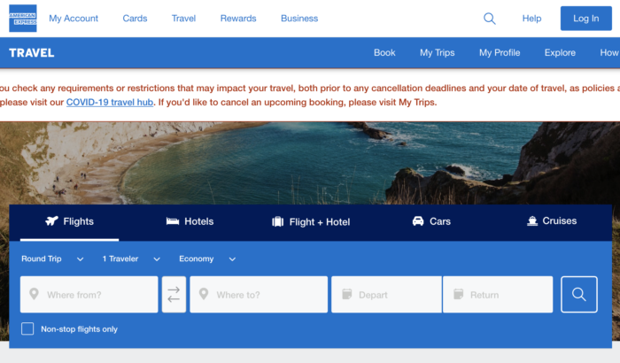Screen dimensions: 620x363
Task: Swap origin and destination arrows button
Action: coord(174,295)
